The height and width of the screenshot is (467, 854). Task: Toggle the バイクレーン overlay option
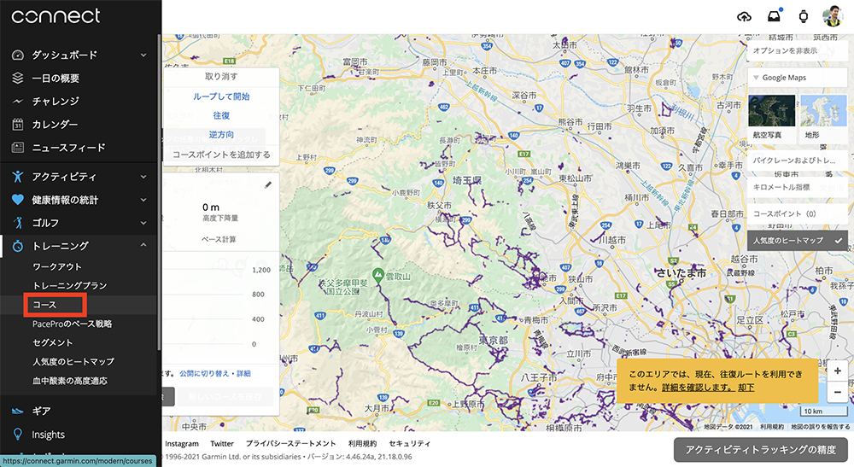click(x=797, y=160)
